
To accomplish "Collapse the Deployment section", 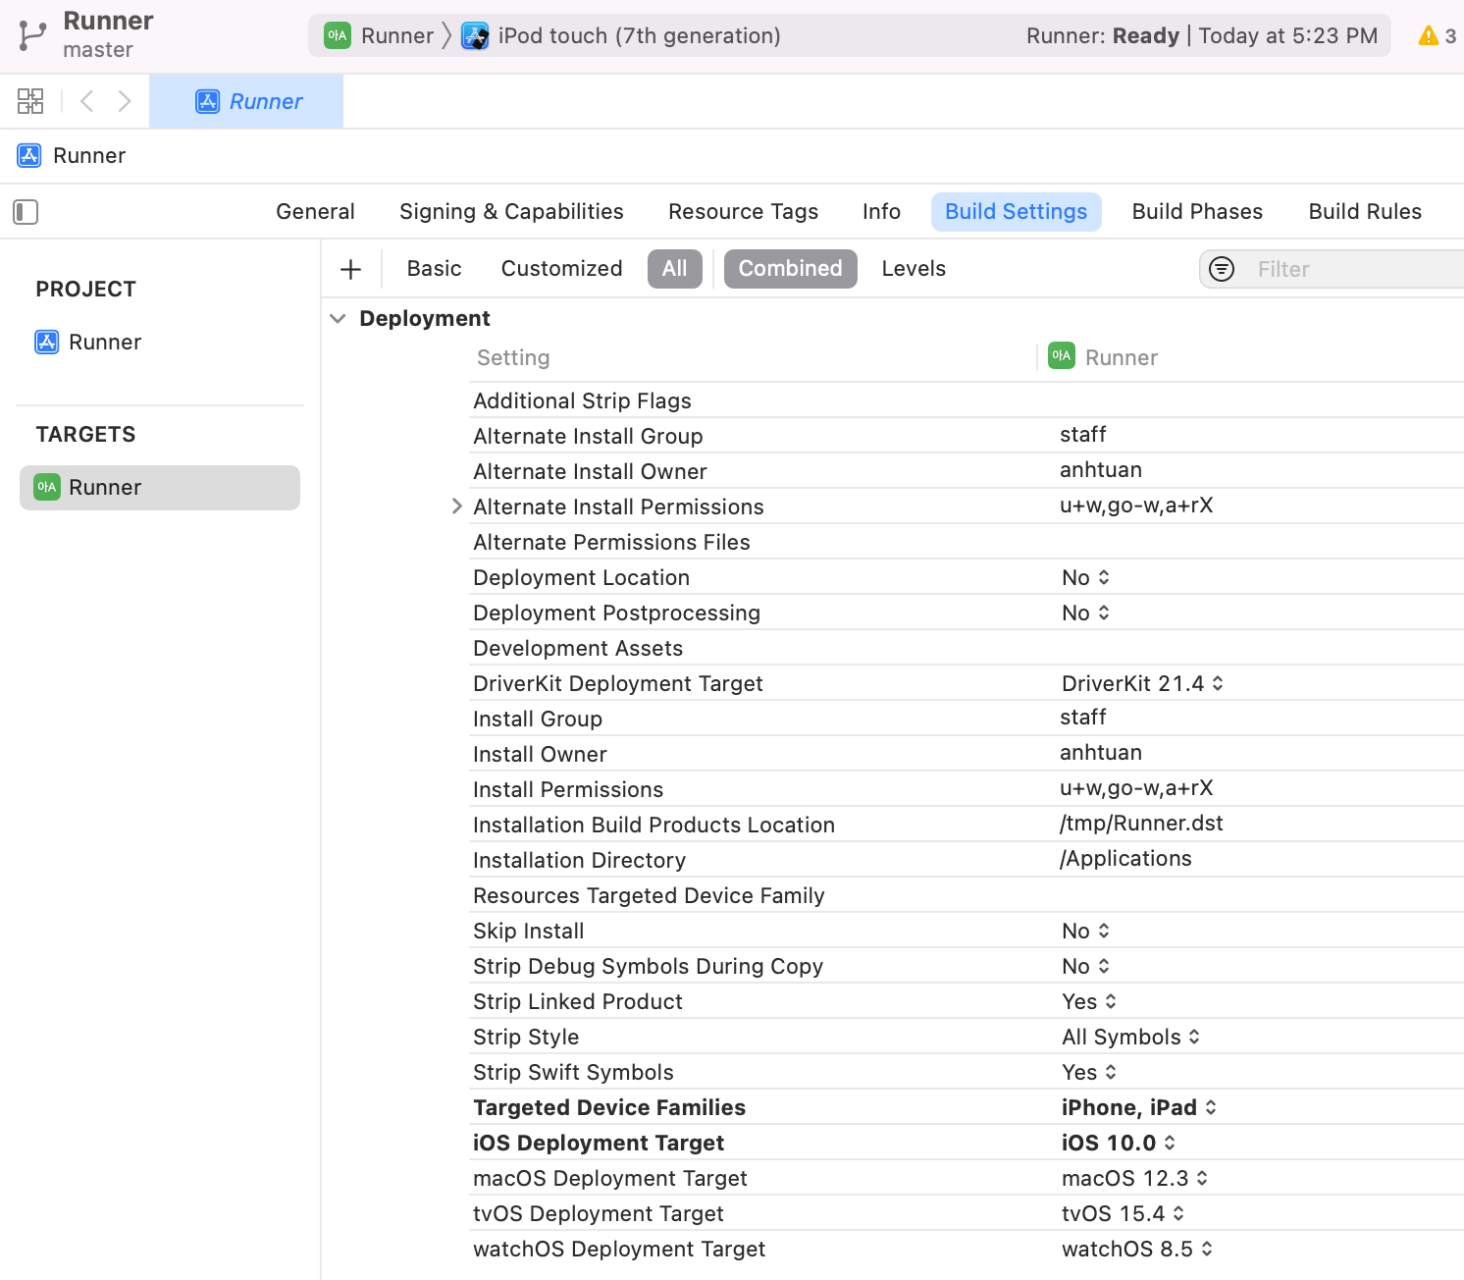I will click(x=338, y=319).
